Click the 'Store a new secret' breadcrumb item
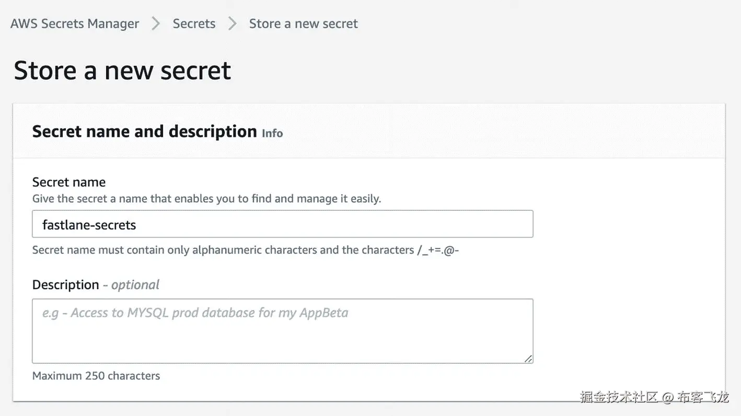 click(303, 24)
